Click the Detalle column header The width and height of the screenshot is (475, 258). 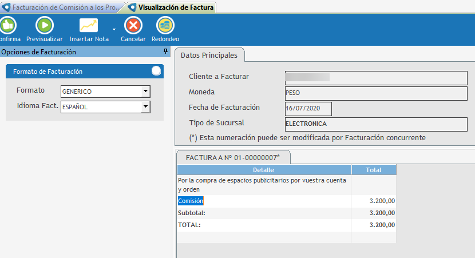tap(263, 170)
